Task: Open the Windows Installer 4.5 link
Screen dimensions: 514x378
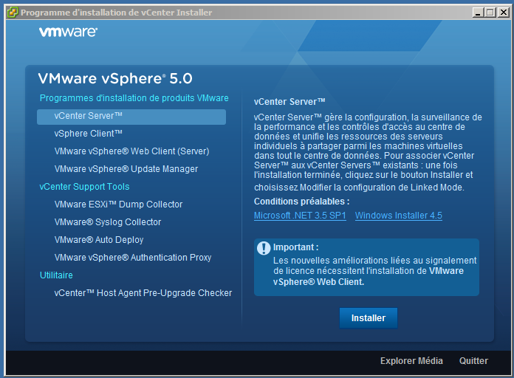Action: click(x=399, y=216)
